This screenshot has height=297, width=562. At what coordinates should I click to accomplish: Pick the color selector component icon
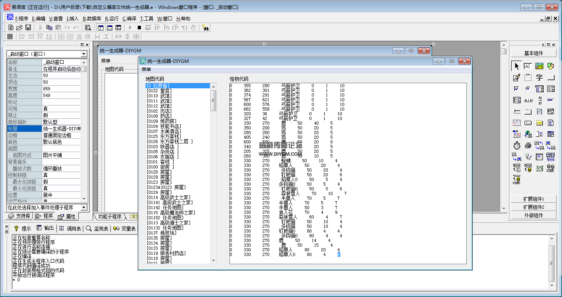point(517,134)
